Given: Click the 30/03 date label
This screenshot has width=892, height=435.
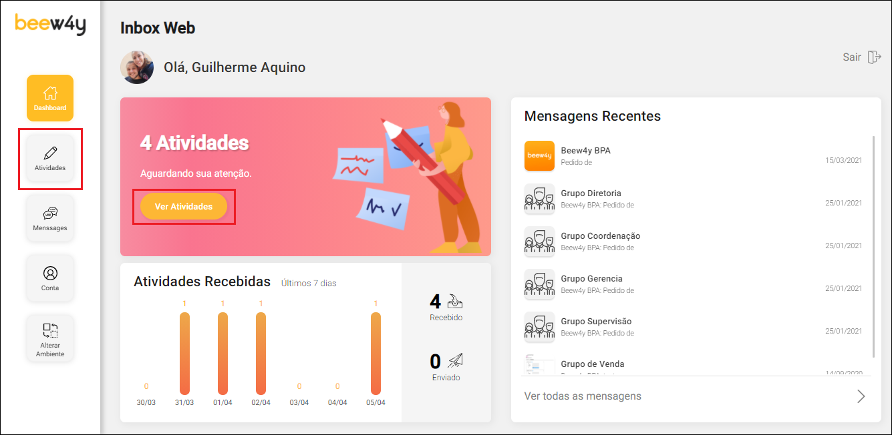Looking at the screenshot, I should point(146,403).
